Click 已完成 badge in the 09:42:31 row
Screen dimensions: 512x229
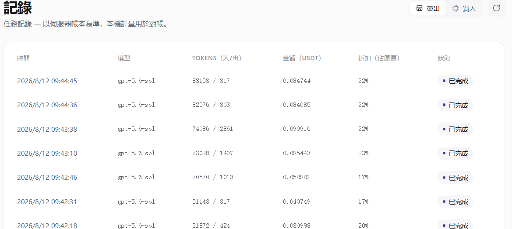coord(455,202)
